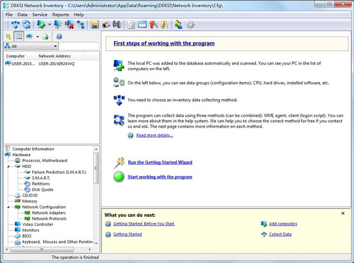The height and width of the screenshot is (263, 354).
Task: Select Processor, Motherboard tree item
Action: [x=45, y=161]
